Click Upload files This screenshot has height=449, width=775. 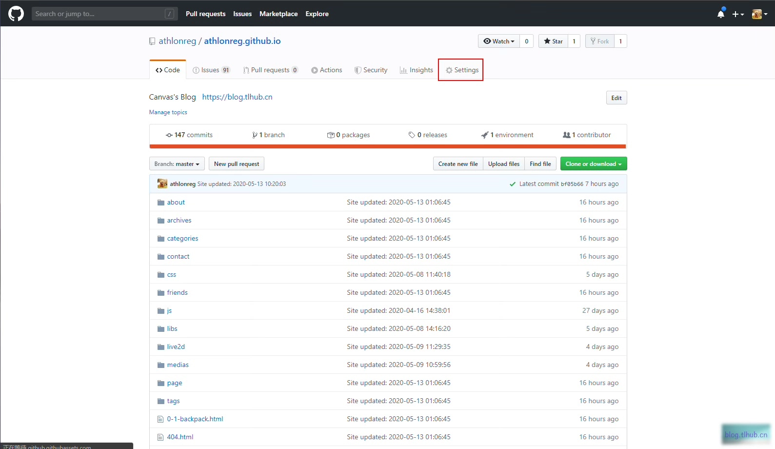[x=504, y=163]
